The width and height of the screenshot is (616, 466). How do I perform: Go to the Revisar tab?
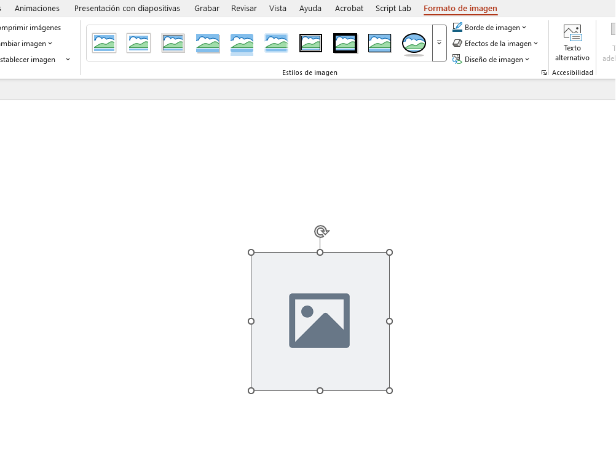click(x=244, y=9)
